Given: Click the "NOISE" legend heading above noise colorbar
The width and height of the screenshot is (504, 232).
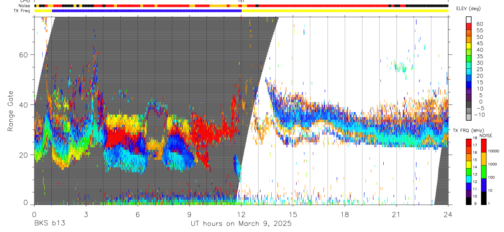Looking at the screenshot, I should pos(486,135).
